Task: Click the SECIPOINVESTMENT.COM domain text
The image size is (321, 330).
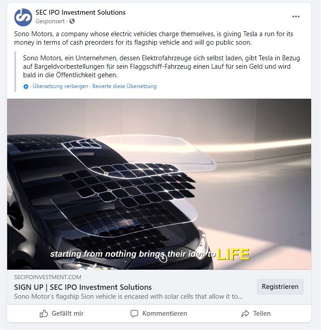Action: pyautogui.click(x=48, y=277)
